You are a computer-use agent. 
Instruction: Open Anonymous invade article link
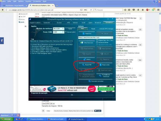[x=124, y=62]
